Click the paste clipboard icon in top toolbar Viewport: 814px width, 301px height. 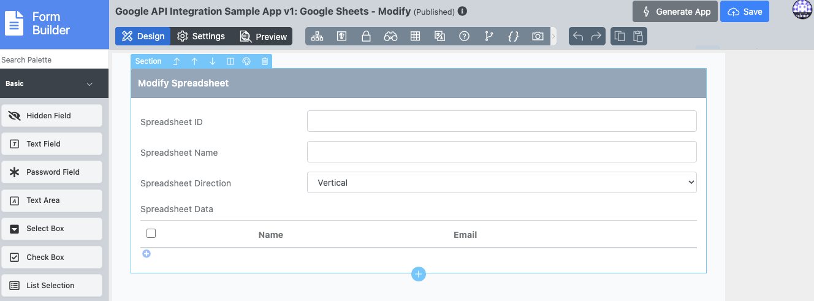[638, 36]
